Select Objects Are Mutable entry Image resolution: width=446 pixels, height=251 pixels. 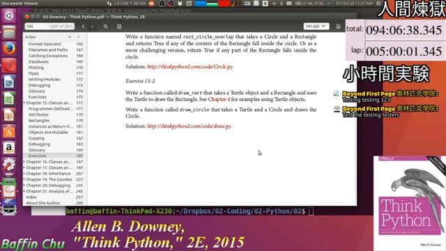(54, 132)
